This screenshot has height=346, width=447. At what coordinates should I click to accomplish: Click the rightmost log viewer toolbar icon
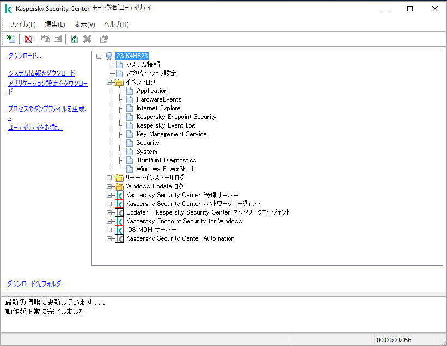pos(103,39)
